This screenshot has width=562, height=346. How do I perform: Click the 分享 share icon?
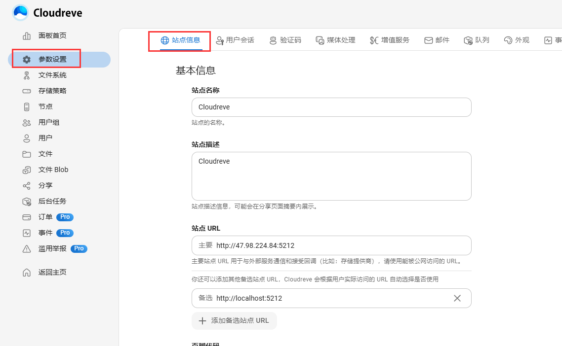point(27,185)
